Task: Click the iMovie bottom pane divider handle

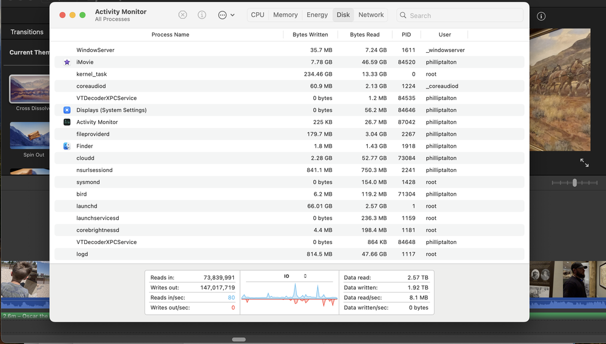Action: (239, 339)
